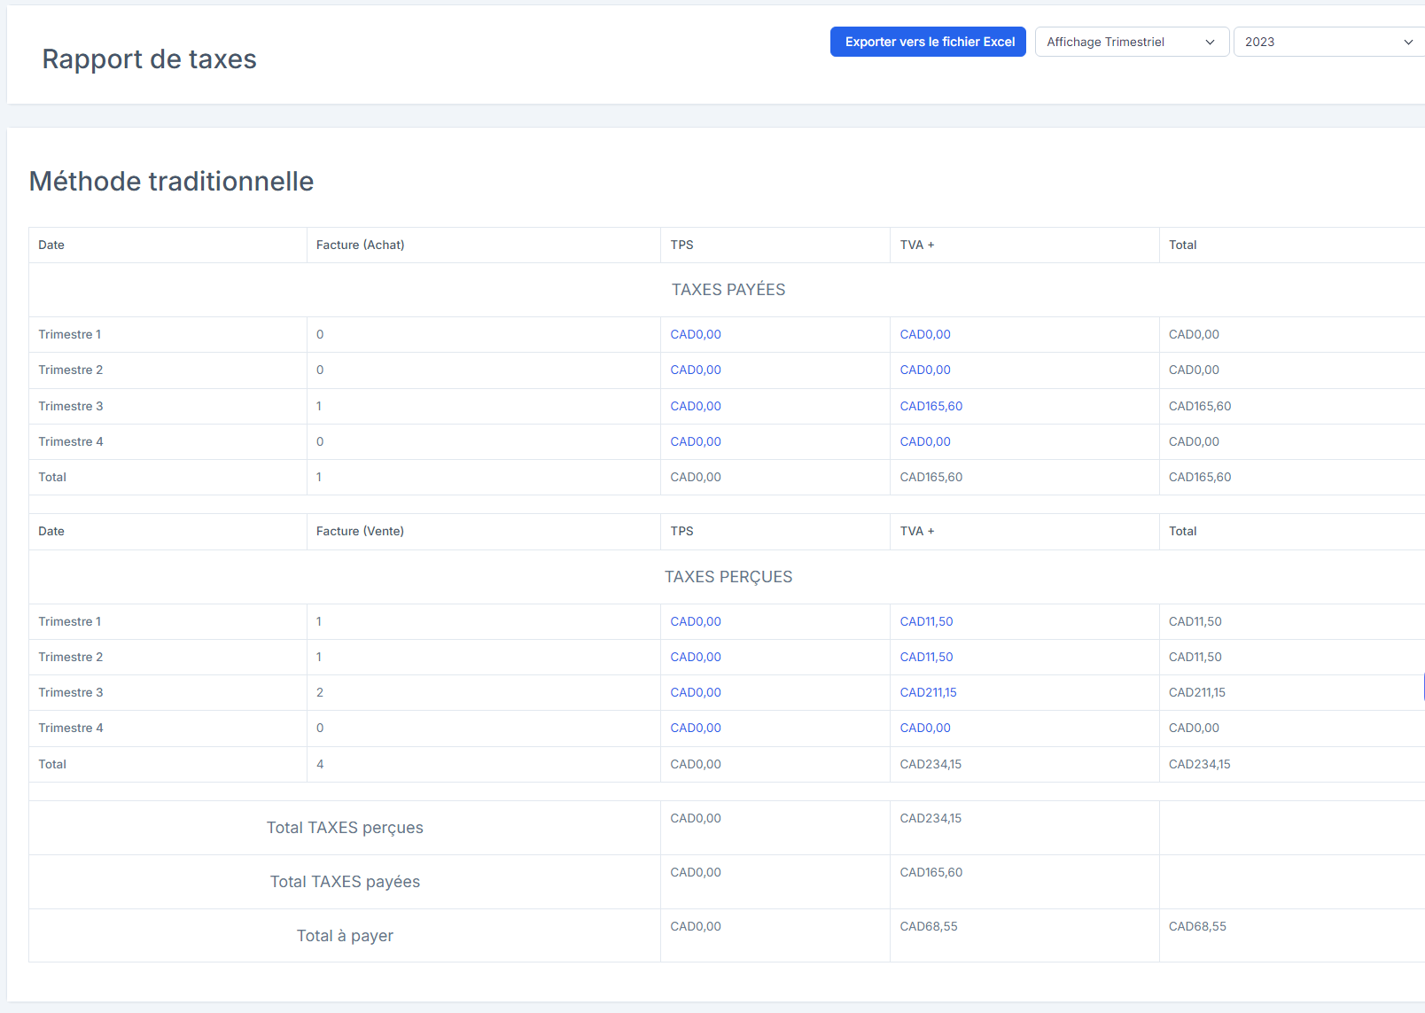
Task: Click invoice count 2 for Trimestre 3 ventes
Action: tap(320, 692)
